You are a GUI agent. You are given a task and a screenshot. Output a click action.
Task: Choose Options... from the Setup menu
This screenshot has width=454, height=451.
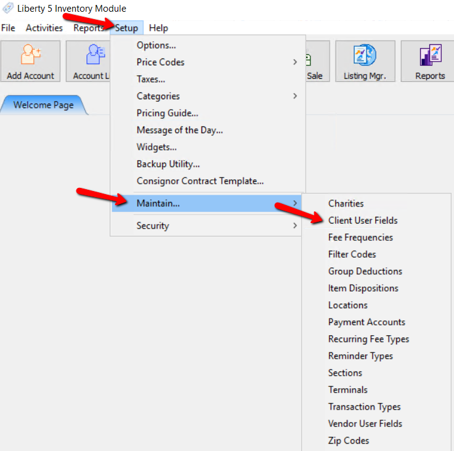pyautogui.click(x=208, y=45)
